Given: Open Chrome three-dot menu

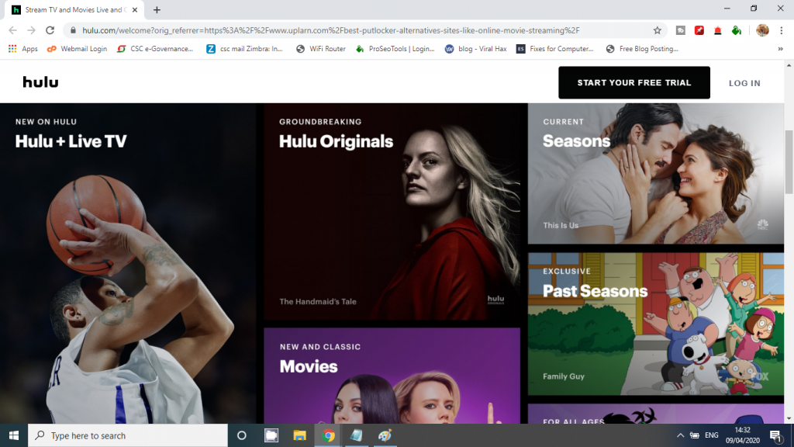Looking at the screenshot, I should pyautogui.click(x=782, y=30).
